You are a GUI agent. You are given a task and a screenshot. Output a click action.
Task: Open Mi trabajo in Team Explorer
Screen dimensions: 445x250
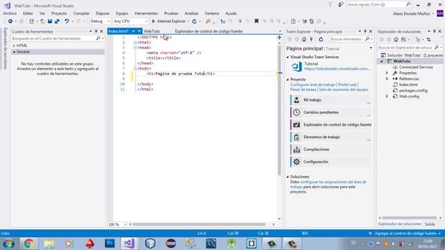pos(331,100)
